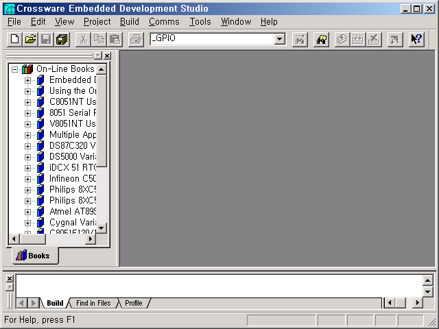Open the Comms menu

tap(164, 21)
